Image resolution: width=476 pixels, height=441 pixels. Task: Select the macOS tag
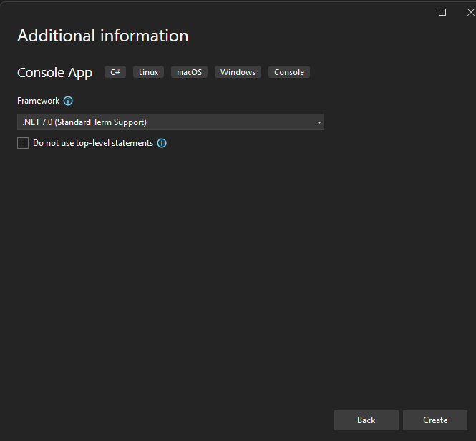(190, 72)
